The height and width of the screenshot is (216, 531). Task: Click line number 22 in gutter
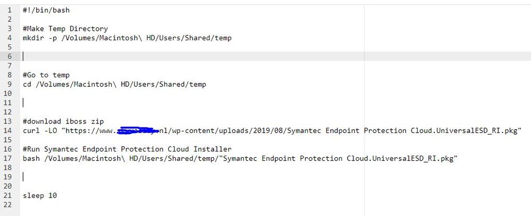pos(7,204)
